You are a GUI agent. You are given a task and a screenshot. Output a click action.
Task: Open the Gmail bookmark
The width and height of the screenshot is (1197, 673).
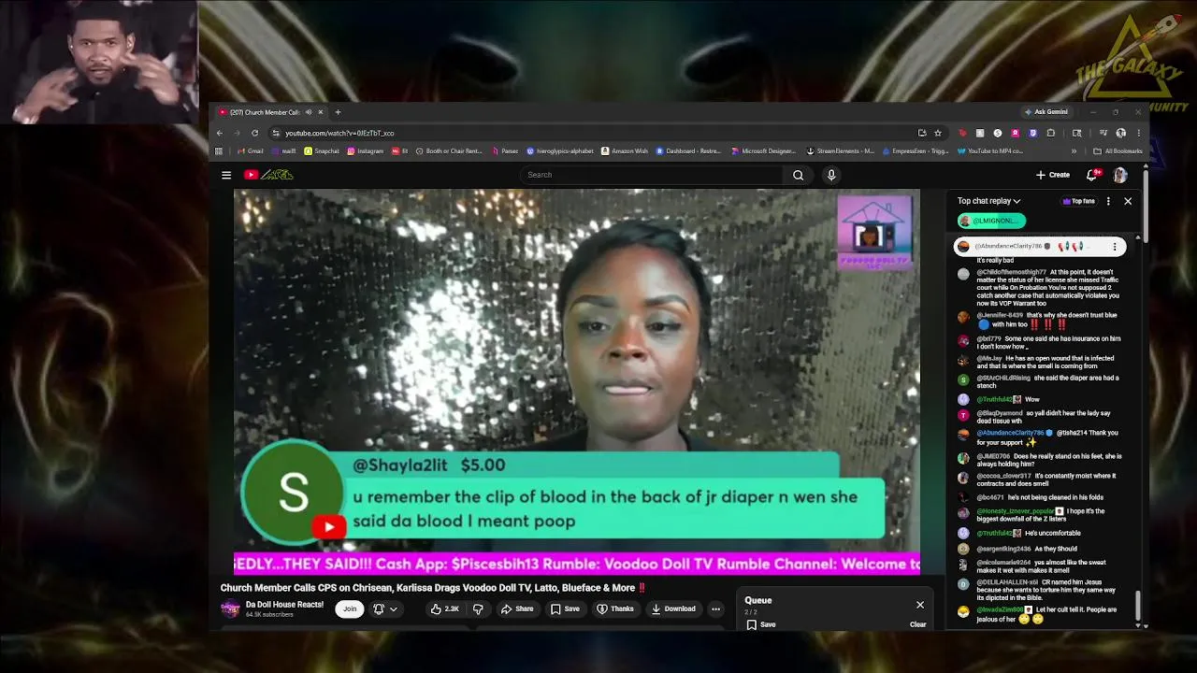[x=250, y=151]
